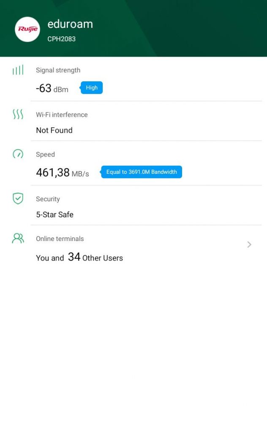Tap the Wi-Fi interference waves icon
The width and height of the screenshot is (267, 433).
click(18, 114)
